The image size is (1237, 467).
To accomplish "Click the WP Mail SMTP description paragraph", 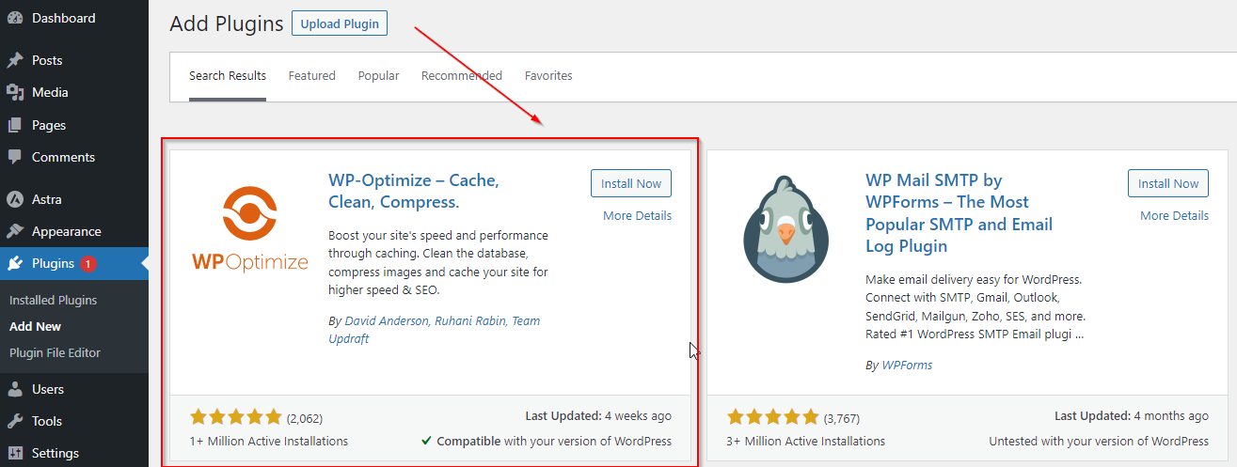I will tap(975, 307).
